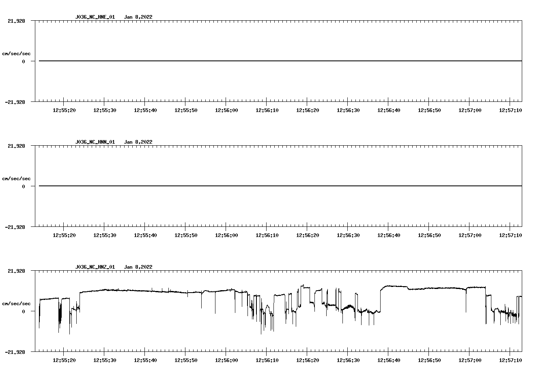This screenshot has height=375, width=551.
Task: Click the 12:57:00 time label under HNE plot
Action: tap(470, 110)
